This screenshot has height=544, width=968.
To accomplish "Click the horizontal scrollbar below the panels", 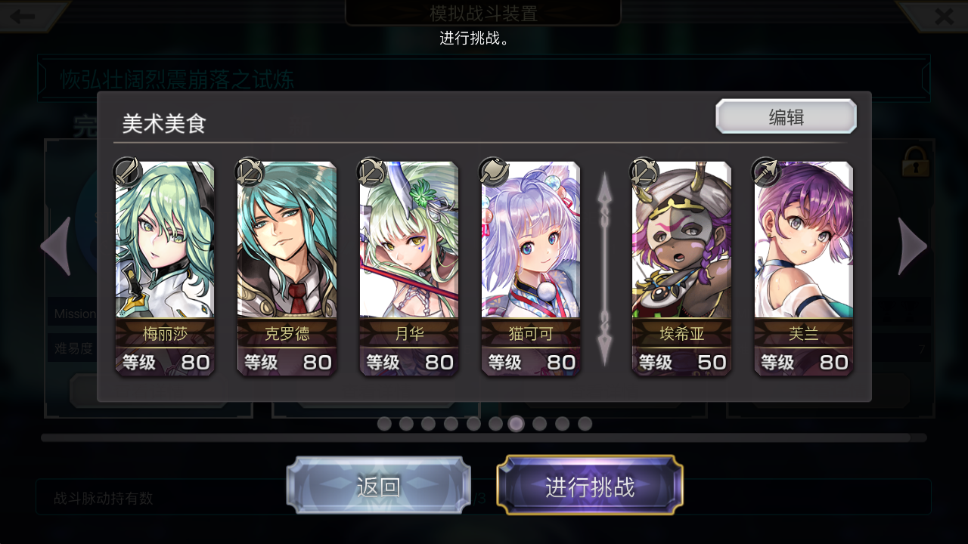I will coord(484,437).
